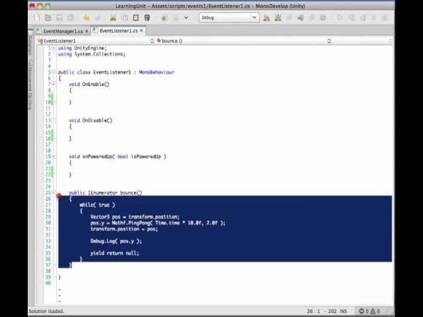Click the error count icon in status bar

pos(362,311)
